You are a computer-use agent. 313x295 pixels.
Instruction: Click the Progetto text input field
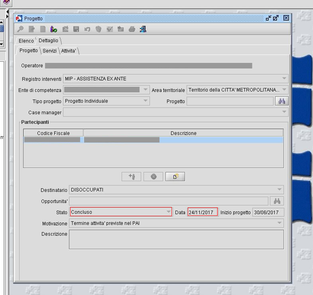pos(230,101)
